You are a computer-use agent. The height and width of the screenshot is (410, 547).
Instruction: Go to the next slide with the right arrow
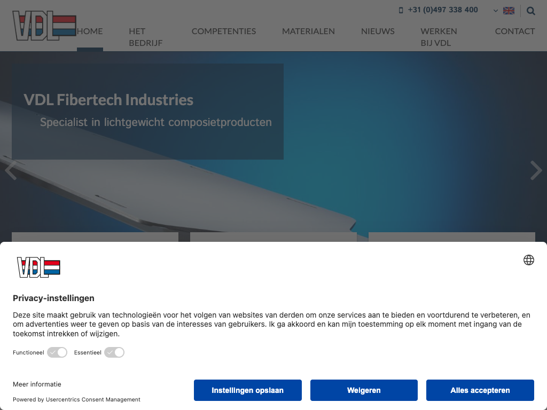tap(535, 170)
